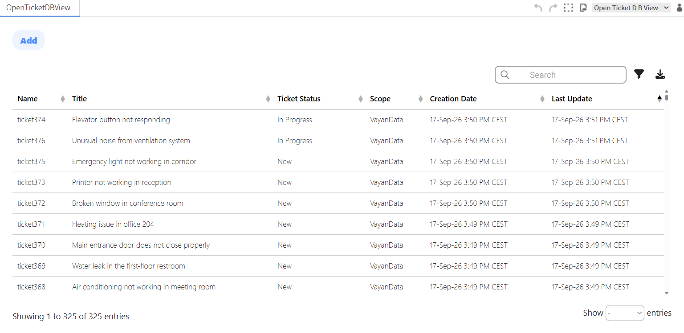Select the ticket374 name cell
The width and height of the screenshot is (684, 333).
tap(31, 120)
